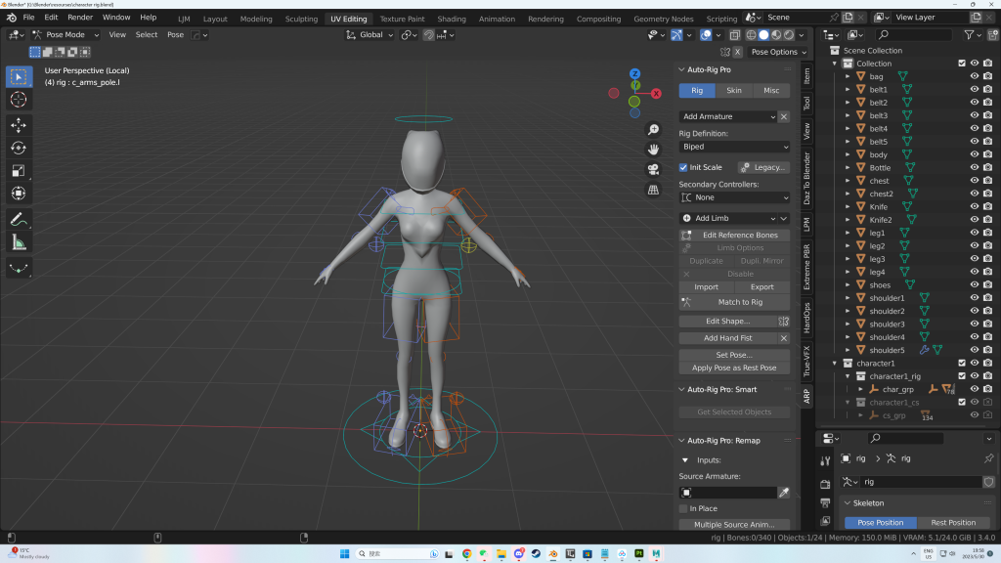The image size is (1001, 563).
Task: Disable render for Knife using camera icon
Action: tap(987, 207)
